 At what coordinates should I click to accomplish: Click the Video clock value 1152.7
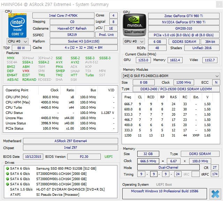point(210,60)
